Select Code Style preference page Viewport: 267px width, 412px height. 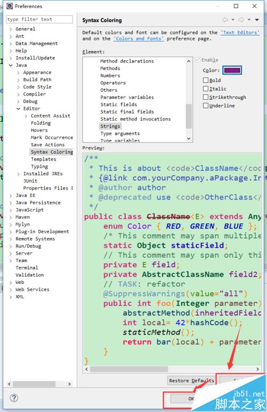[x=37, y=86]
